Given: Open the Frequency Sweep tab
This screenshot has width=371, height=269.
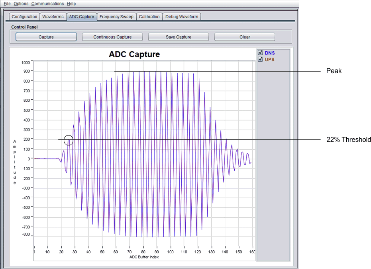Looking at the screenshot, I should (x=116, y=17).
